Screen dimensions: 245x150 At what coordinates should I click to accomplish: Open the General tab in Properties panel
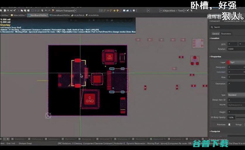(x=215, y=34)
